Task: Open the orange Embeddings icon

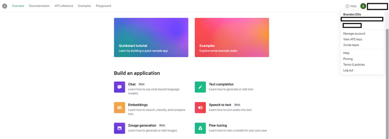Action: [120, 107]
